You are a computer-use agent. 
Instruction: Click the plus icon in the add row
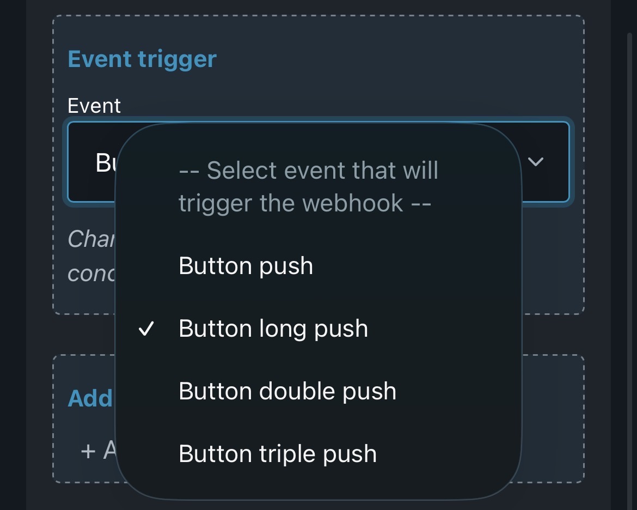[88, 451]
